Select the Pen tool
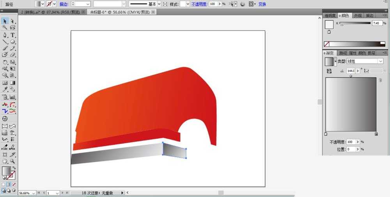390x197 pixels. click(5, 35)
